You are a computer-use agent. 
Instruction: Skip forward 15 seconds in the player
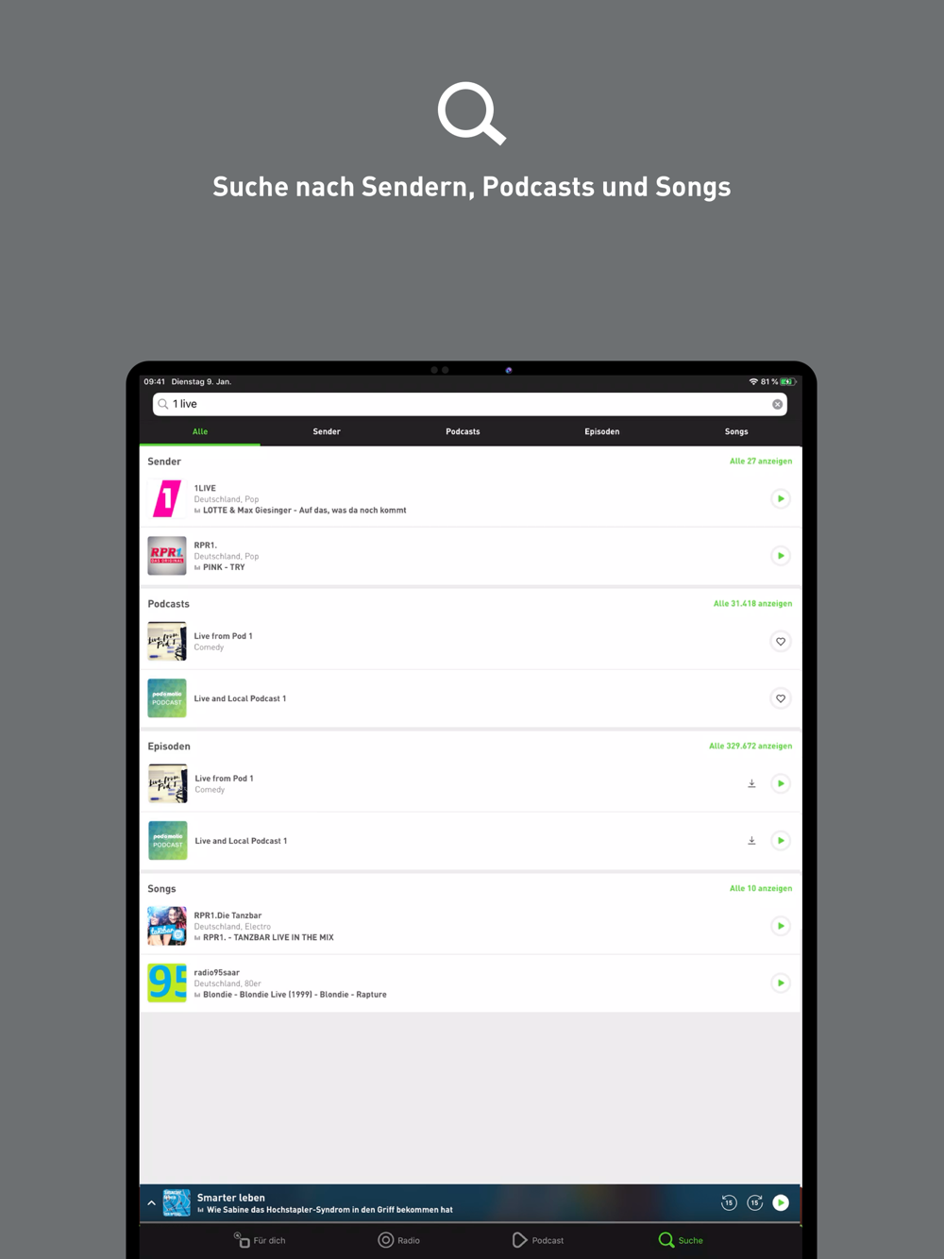click(x=754, y=1202)
